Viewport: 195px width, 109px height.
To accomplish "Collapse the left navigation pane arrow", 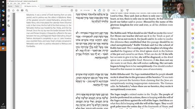I will (12, 61).
